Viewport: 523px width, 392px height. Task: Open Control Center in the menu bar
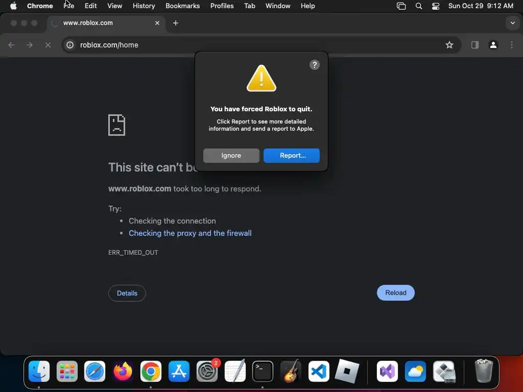(x=435, y=6)
